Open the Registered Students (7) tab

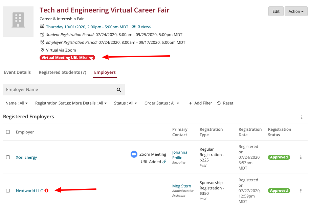(62, 72)
